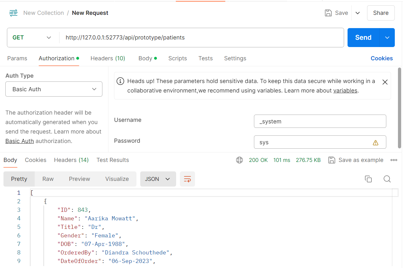Switch to the Raw response view
The width and height of the screenshot is (403, 268).
point(48,179)
